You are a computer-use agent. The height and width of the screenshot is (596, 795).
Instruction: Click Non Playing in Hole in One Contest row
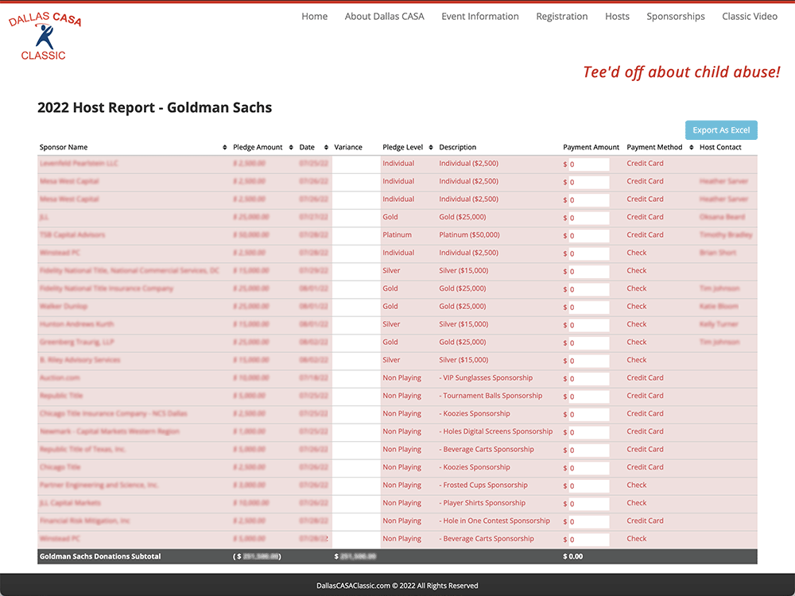(402, 521)
